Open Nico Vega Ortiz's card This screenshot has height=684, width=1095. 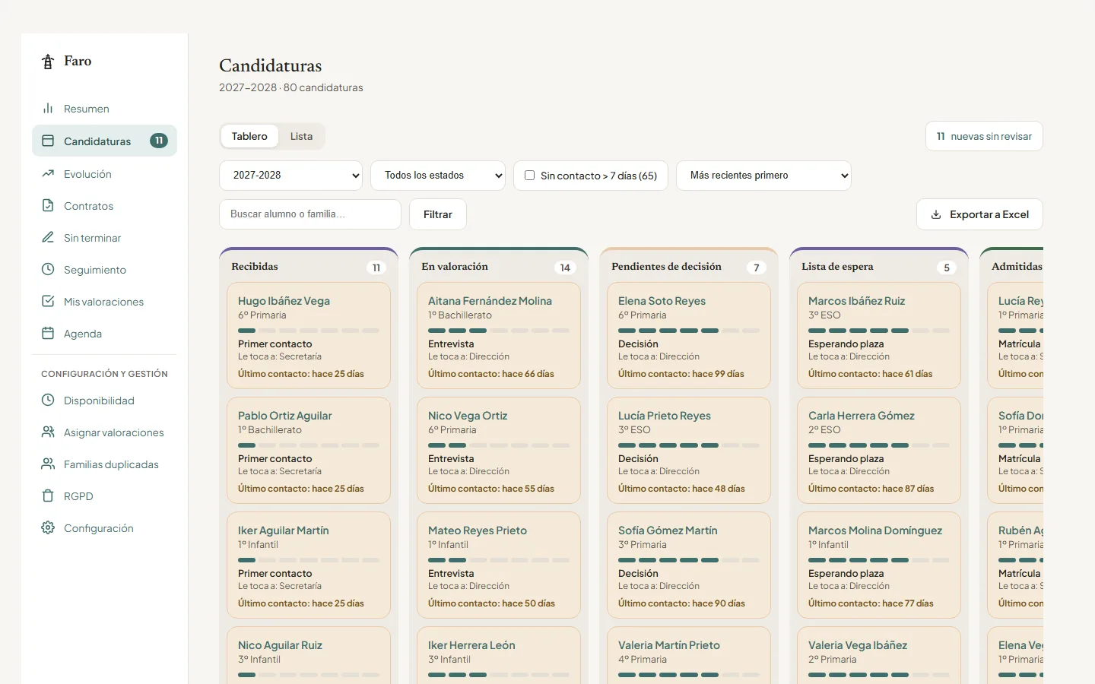pos(499,451)
